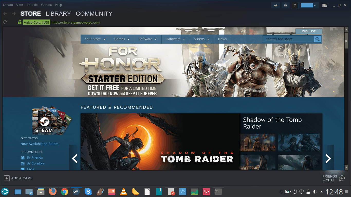The width and height of the screenshot is (351, 197).
Task: Open the By Curators link
Action: click(x=36, y=163)
